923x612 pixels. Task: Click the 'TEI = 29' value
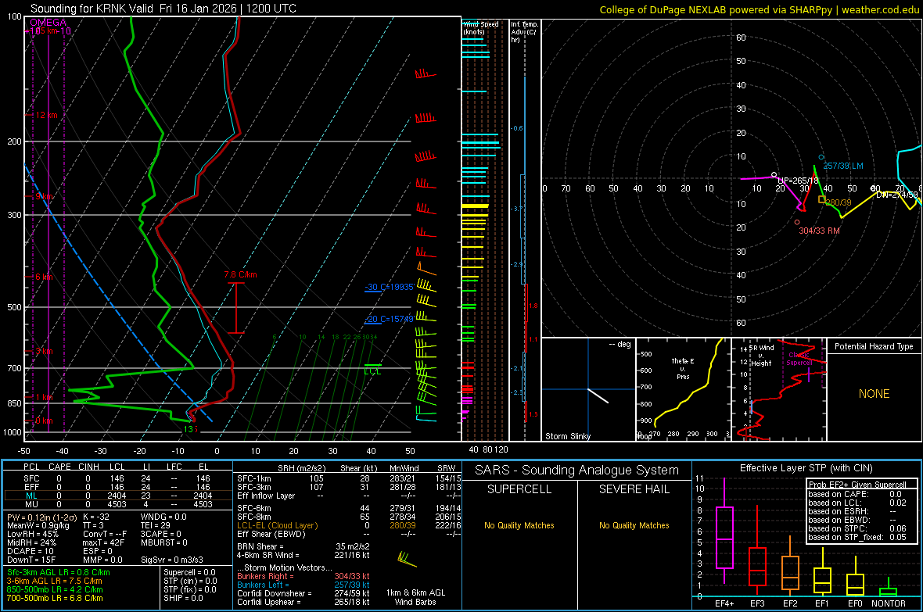tap(156, 525)
